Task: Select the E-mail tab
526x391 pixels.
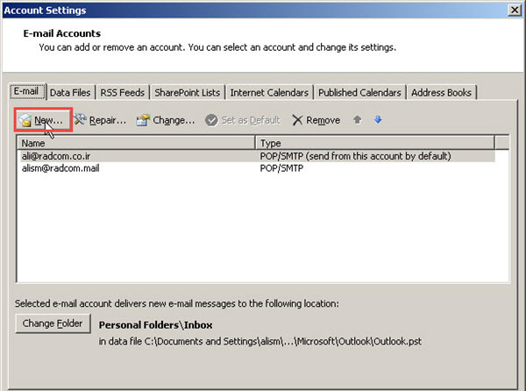Action: tap(27, 92)
